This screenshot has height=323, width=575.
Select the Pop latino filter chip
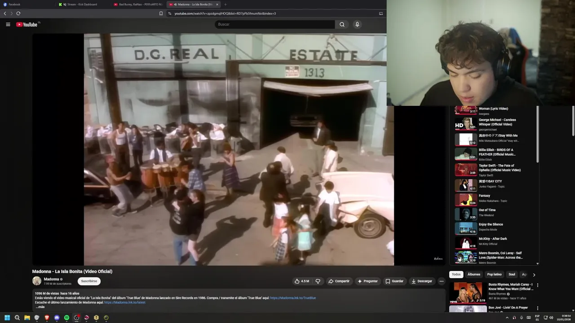pyautogui.click(x=494, y=275)
